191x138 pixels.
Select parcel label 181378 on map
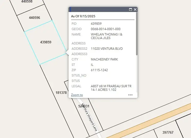(x=61, y=93)
